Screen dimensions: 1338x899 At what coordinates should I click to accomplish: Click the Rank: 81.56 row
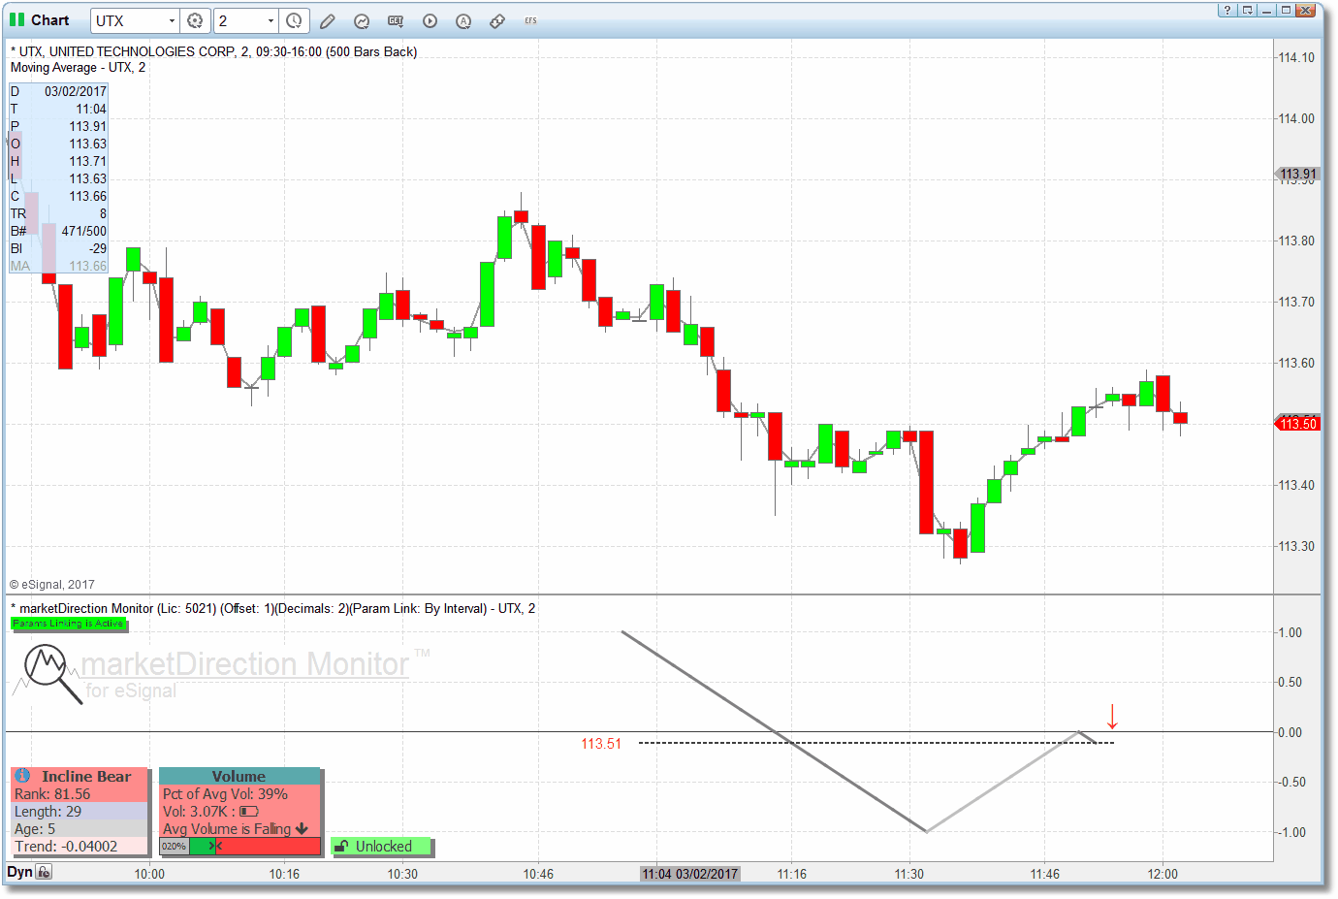click(80, 793)
